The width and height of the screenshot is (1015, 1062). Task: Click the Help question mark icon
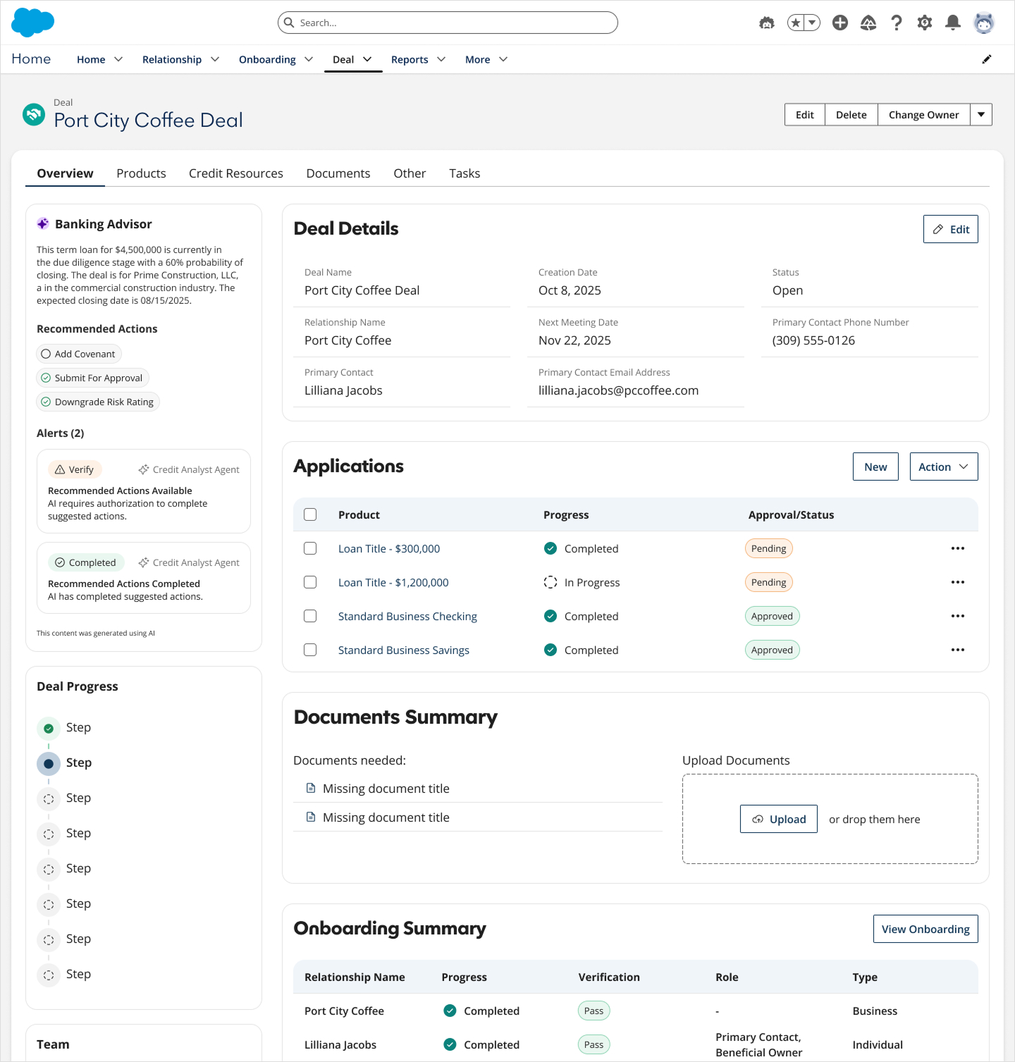click(897, 23)
